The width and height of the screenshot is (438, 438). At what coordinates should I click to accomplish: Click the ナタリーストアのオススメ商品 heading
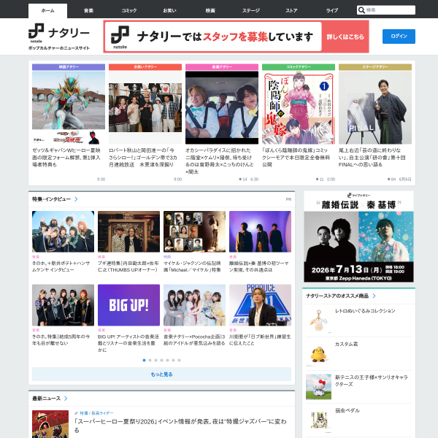337,296
